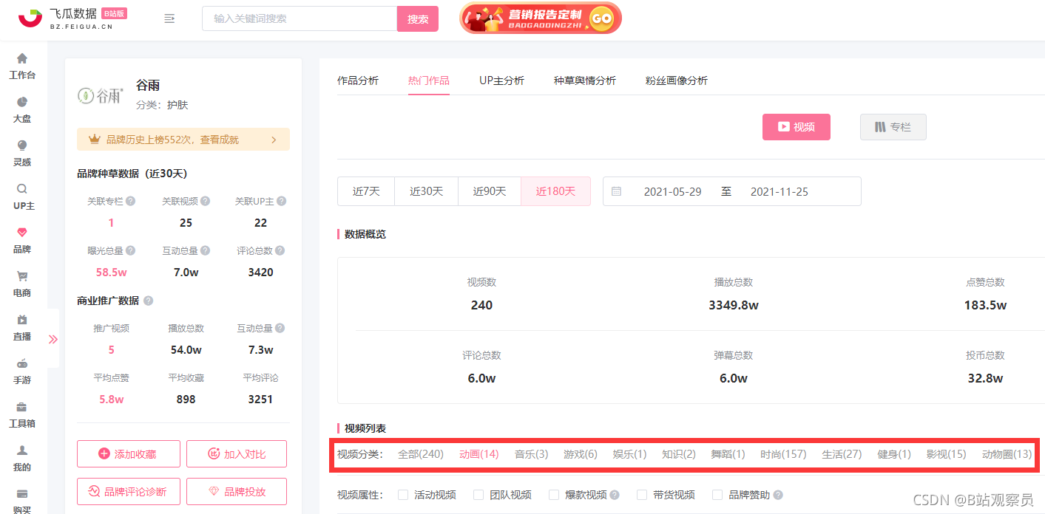Click help icon beside 关联视频
This screenshot has width=1045, height=514.
point(205,201)
